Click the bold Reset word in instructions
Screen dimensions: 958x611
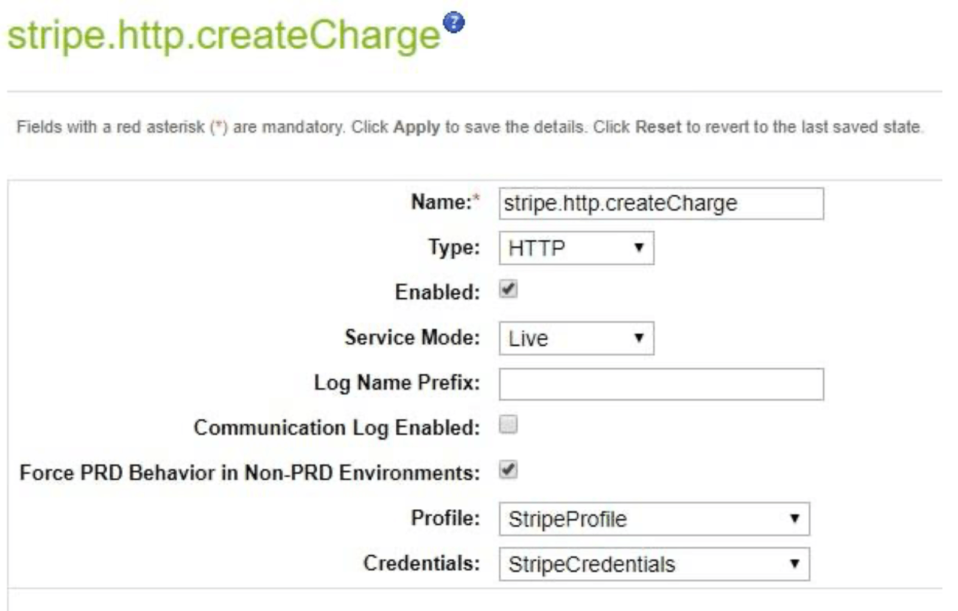[x=658, y=127]
